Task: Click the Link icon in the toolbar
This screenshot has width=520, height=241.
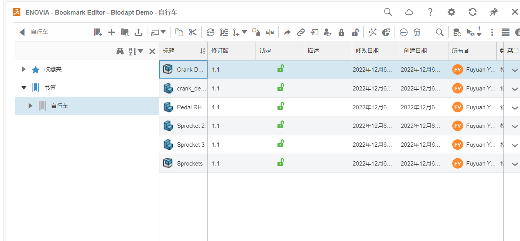Action: tap(301, 32)
